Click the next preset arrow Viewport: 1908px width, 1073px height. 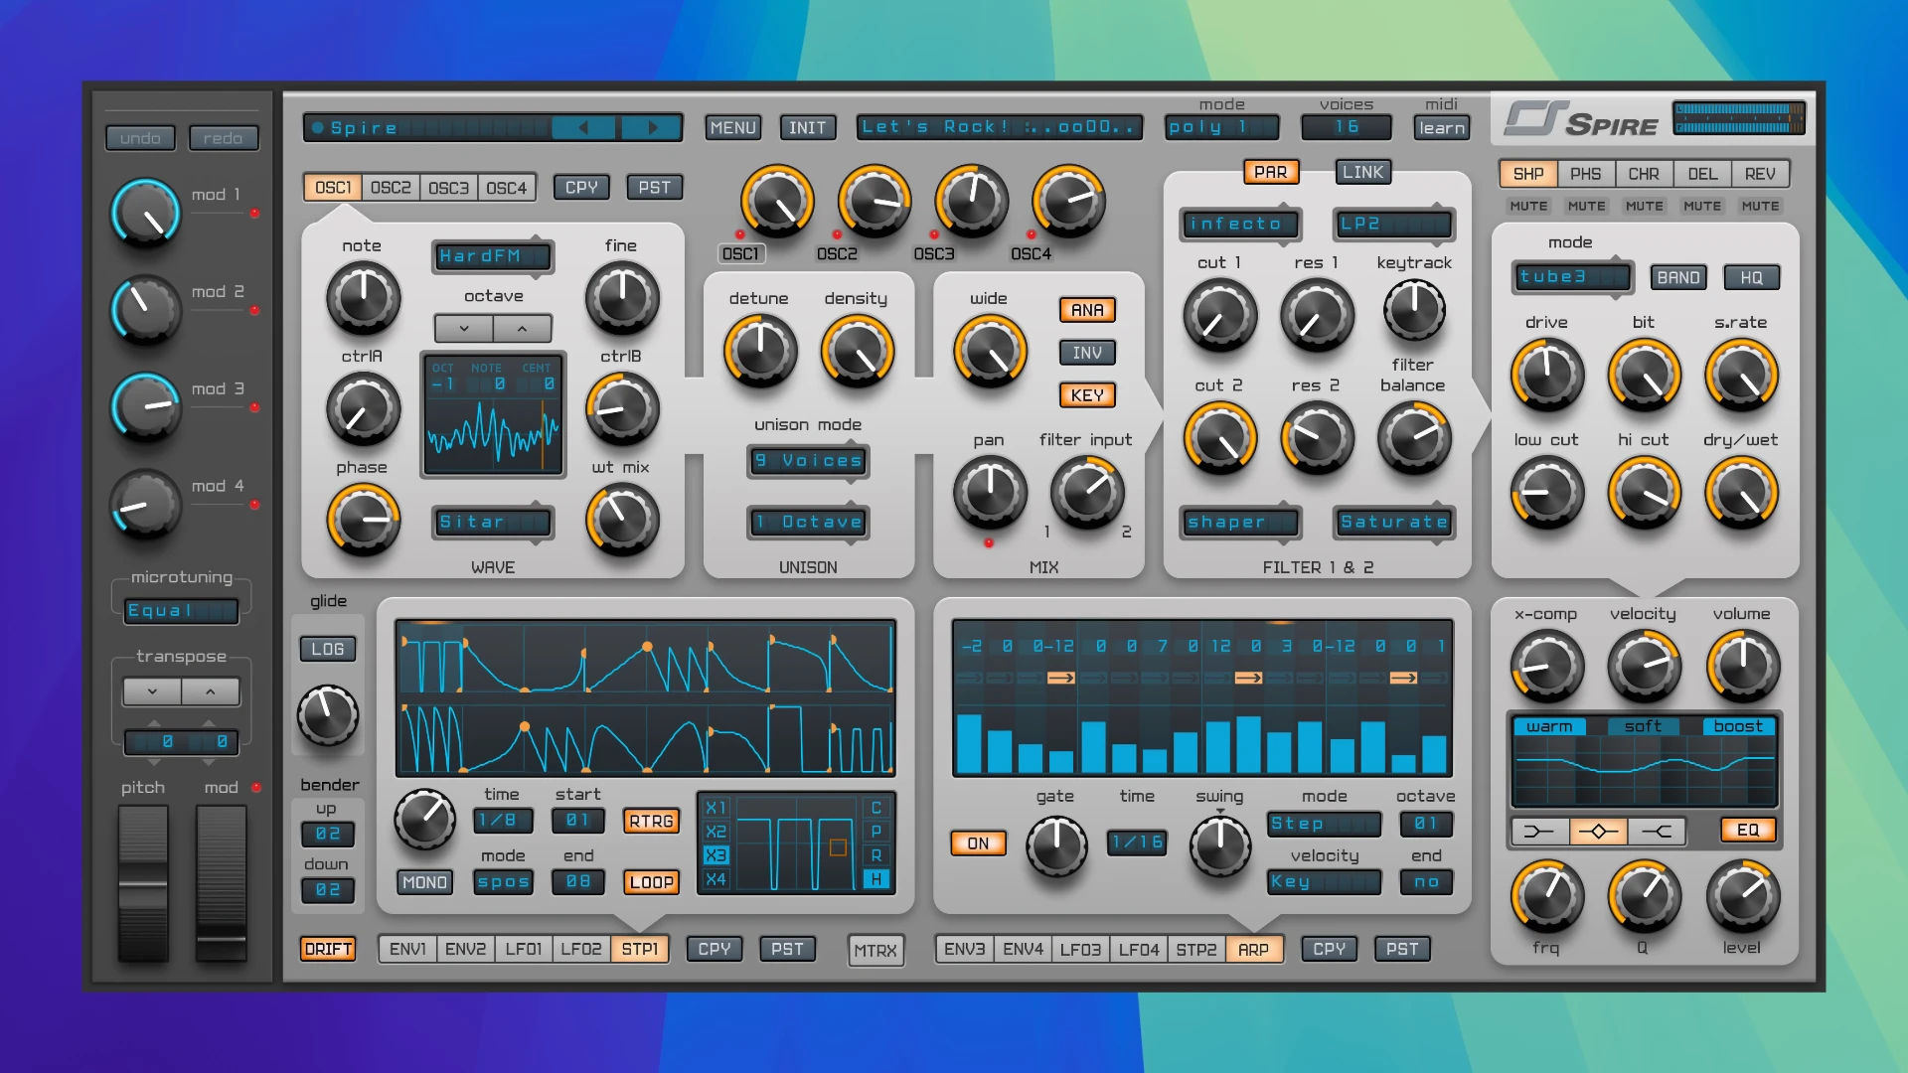[x=653, y=127]
